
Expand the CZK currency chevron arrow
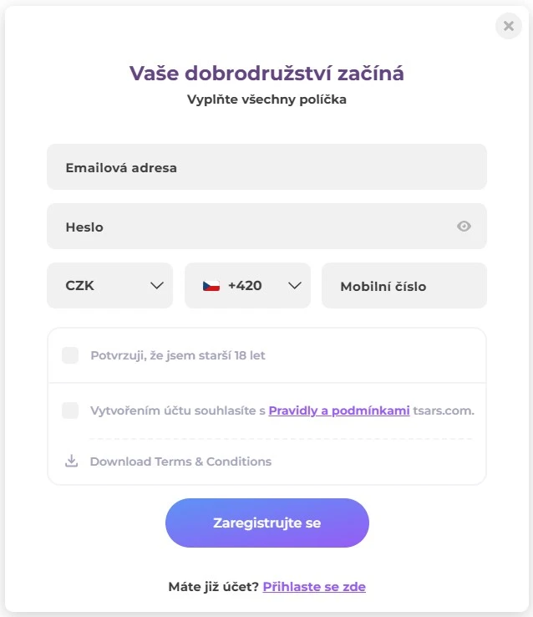coord(156,286)
